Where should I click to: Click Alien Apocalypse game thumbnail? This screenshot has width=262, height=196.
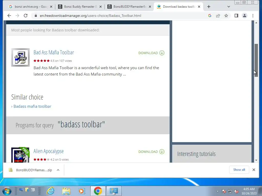tap(20, 155)
